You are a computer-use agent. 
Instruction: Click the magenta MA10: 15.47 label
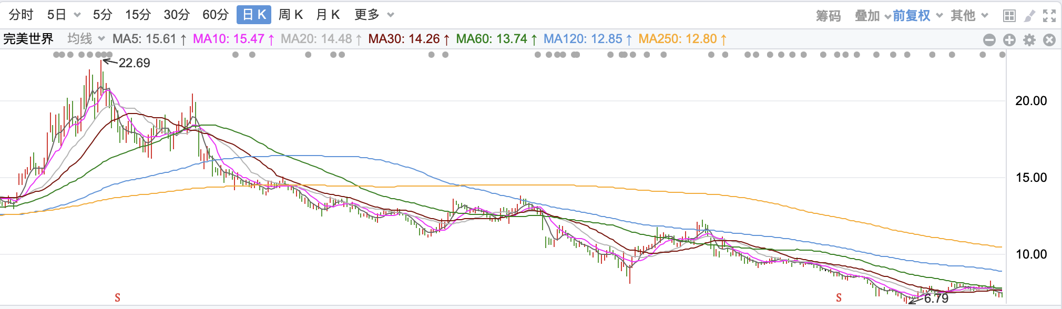pos(233,39)
